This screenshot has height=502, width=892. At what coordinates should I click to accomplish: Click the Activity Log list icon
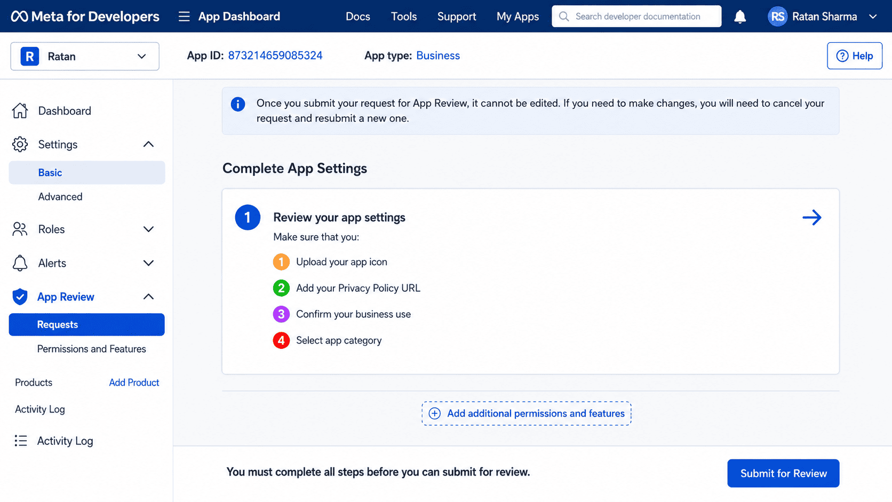point(21,441)
